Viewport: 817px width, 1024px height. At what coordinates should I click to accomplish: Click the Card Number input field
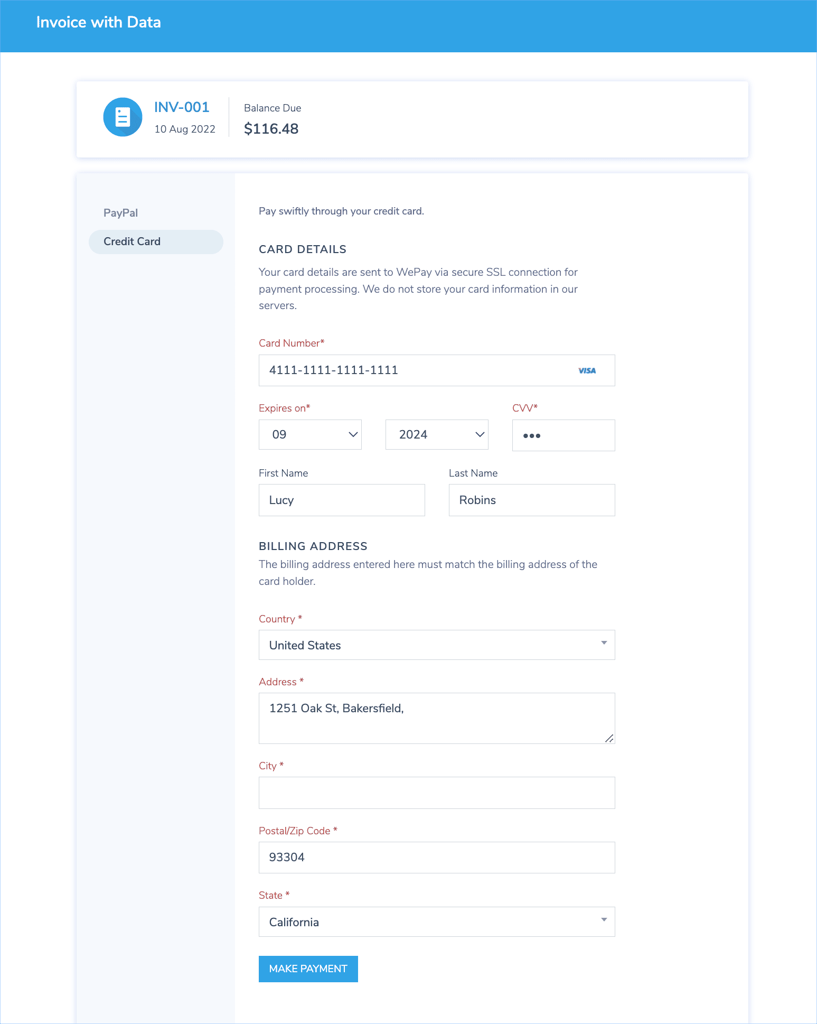point(437,370)
